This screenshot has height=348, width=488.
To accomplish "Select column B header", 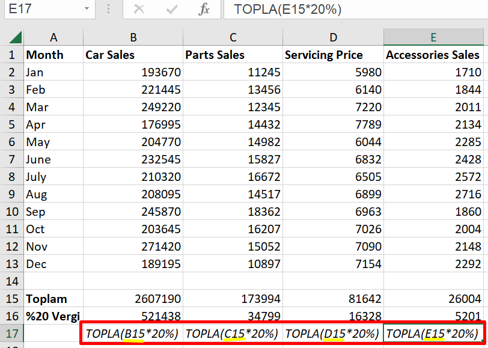I will click(133, 37).
